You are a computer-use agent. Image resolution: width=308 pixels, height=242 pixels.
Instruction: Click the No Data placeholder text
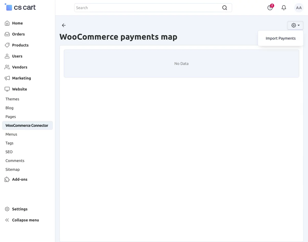click(x=181, y=64)
